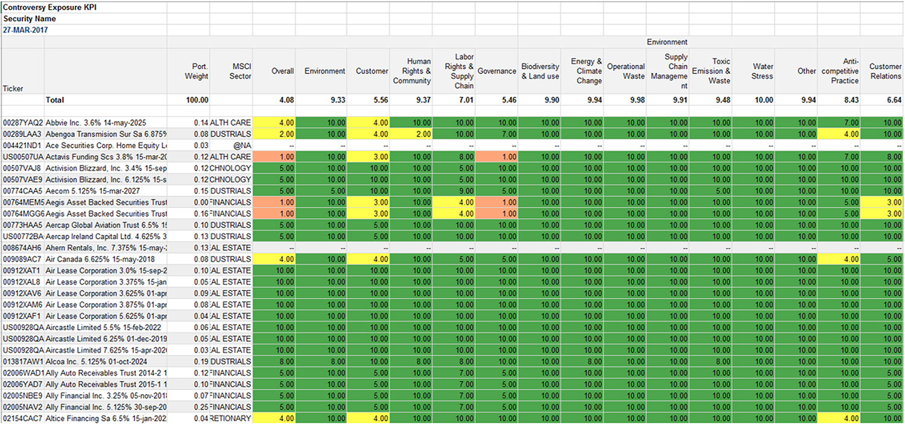Screen dimensions: 905x427
Task: Select the total portfolio weight 100.00
Action: [x=198, y=100]
